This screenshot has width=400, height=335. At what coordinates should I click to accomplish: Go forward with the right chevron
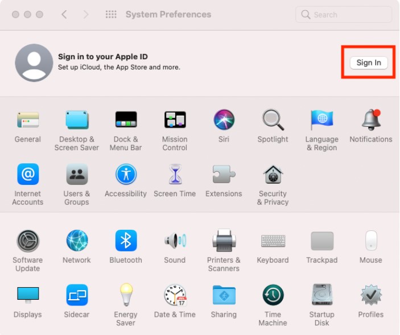point(86,15)
